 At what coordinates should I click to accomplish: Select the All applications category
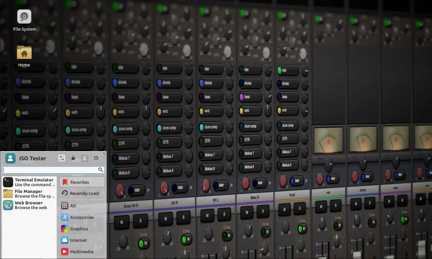82,206
